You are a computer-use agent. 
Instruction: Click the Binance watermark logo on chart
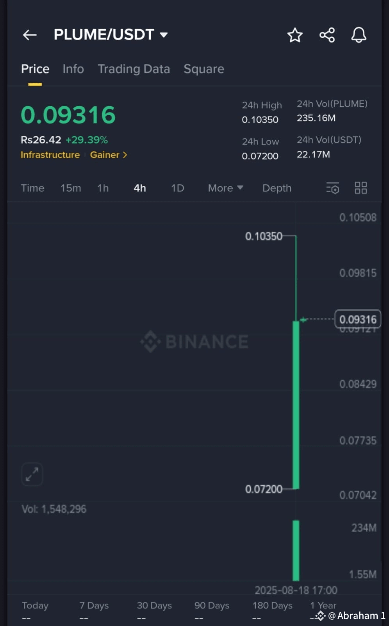pyautogui.click(x=194, y=342)
